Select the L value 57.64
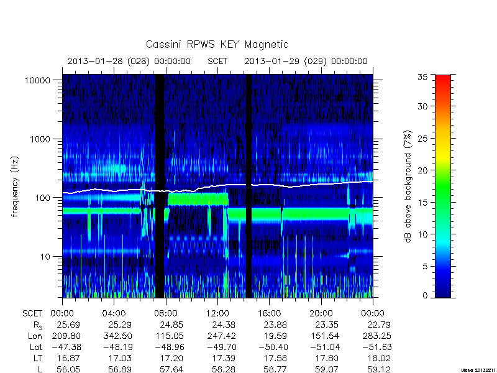 [171, 369]
